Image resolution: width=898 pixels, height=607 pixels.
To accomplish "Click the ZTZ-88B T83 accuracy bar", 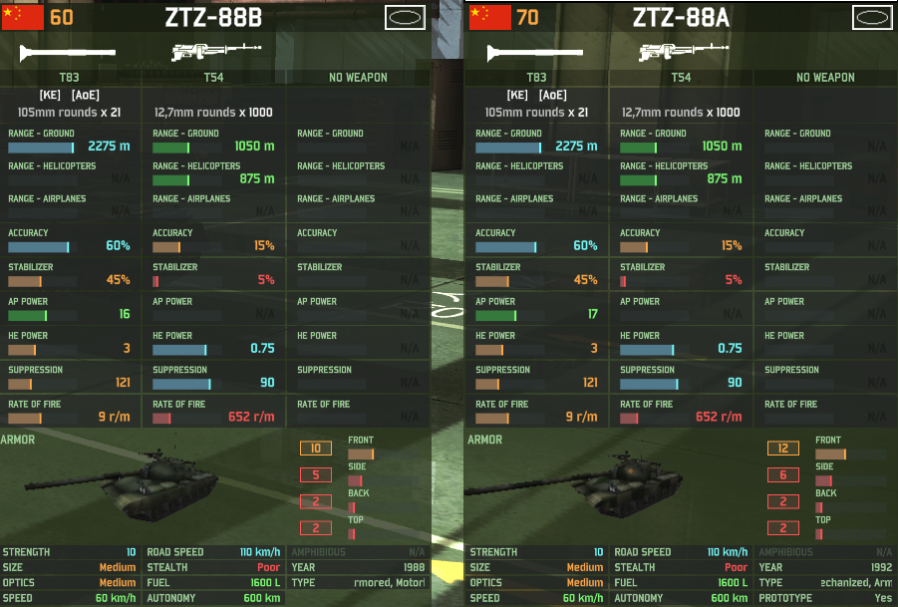I will (x=43, y=247).
